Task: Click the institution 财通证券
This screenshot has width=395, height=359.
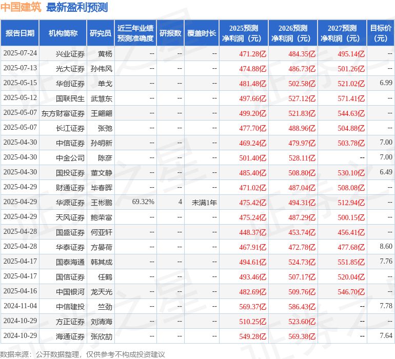Action: (70, 188)
